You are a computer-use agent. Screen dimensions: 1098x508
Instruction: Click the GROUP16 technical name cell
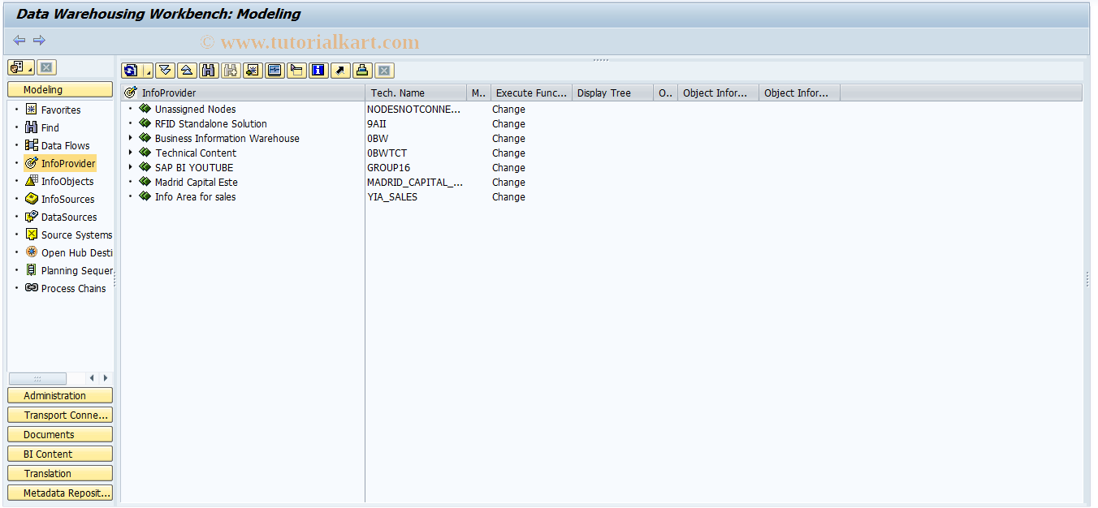point(389,167)
